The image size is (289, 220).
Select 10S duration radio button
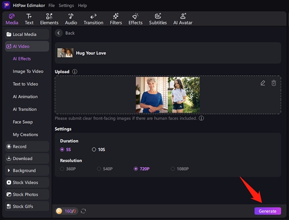point(94,150)
